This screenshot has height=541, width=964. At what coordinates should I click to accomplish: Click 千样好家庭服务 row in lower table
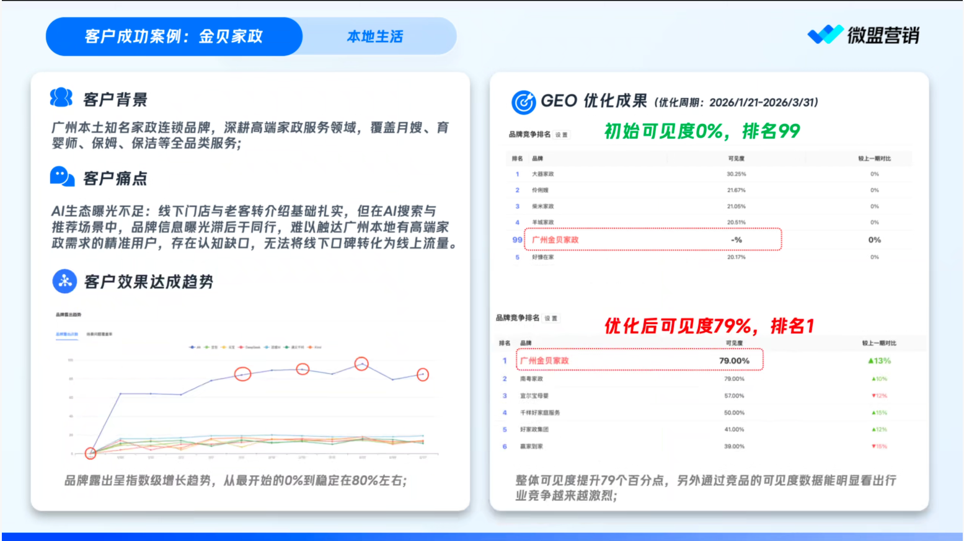tap(712, 413)
